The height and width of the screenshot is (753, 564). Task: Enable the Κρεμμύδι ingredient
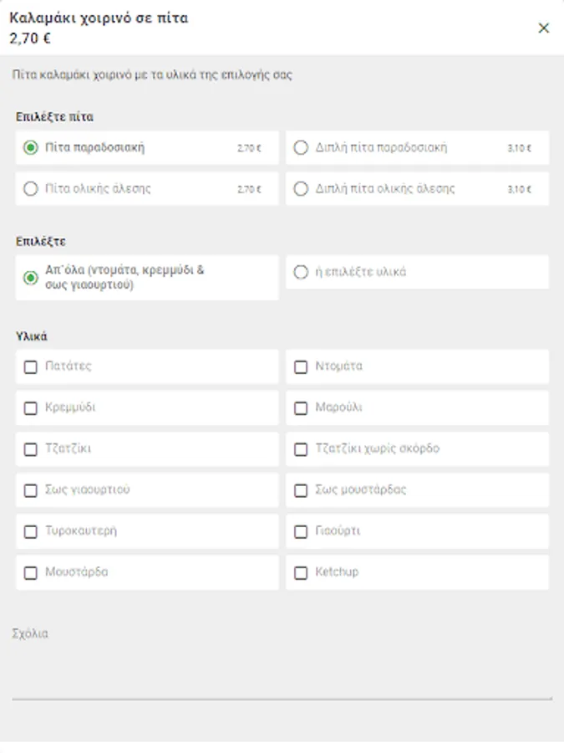31,408
